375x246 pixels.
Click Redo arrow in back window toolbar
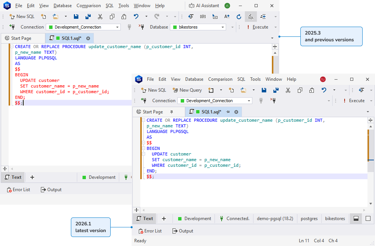pyautogui.click(x=157, y=17)
